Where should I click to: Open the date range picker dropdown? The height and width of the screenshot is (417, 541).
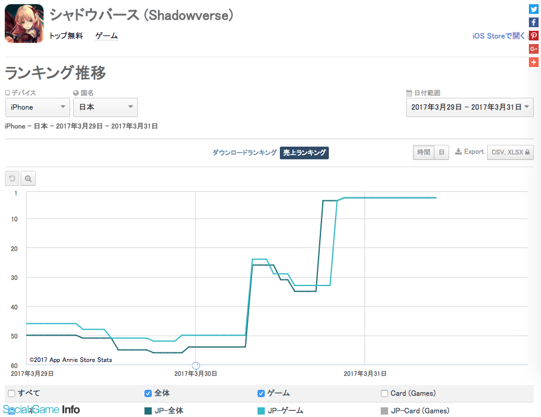click(x=470, y=107)
